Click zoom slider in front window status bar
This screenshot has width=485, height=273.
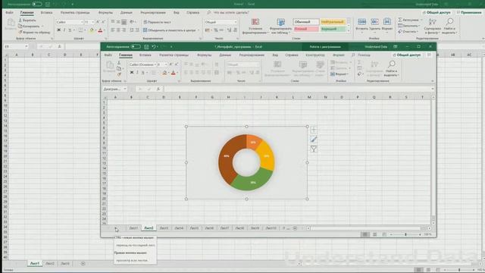pyautogui.click(x=405, y=234)
